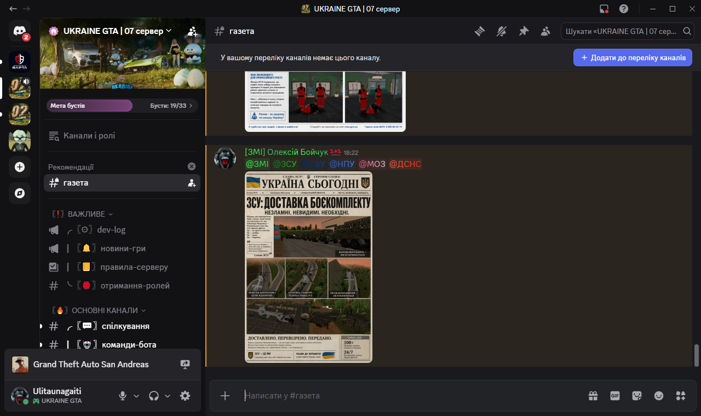The image size is (701, 416).
Task: Create invite for газета channel
Action: coord(192,183)
